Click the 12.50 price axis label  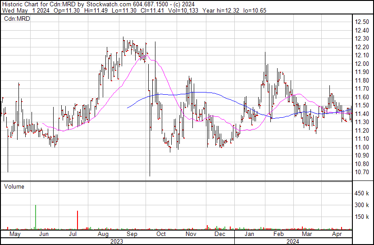362,22
